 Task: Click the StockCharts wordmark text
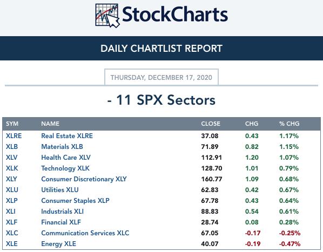pos(175,15)
